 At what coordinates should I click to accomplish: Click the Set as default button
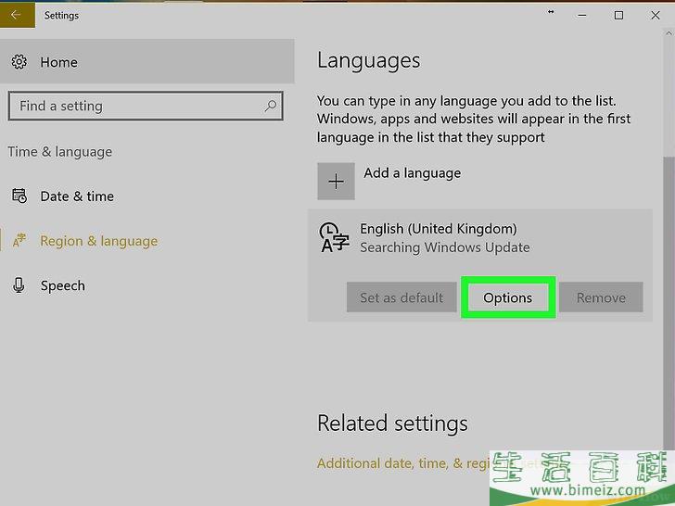point(401,297)
